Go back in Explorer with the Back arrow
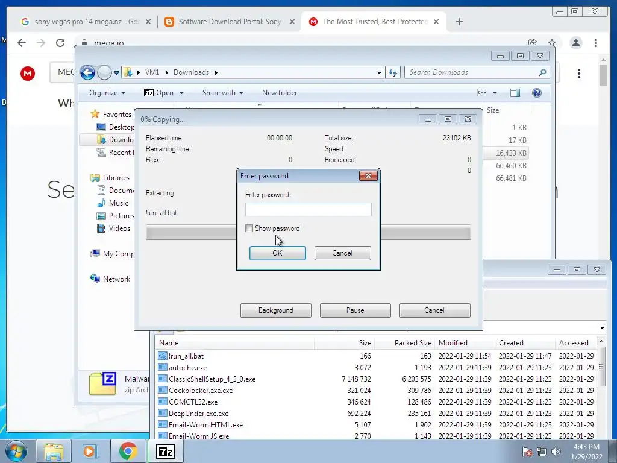 (x=88, y=72)
